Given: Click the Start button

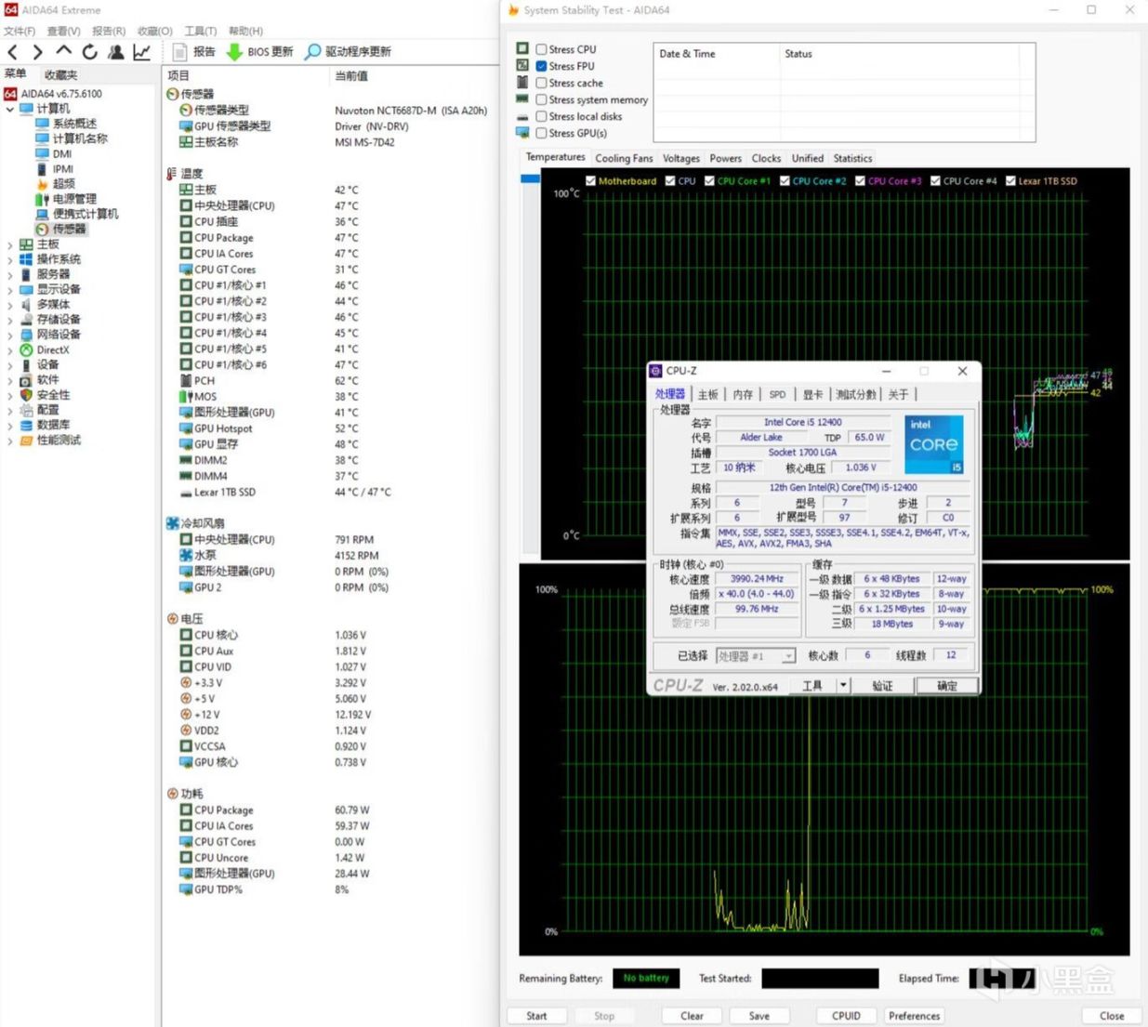Looking at the screenshot, I should coord(536,1016).
